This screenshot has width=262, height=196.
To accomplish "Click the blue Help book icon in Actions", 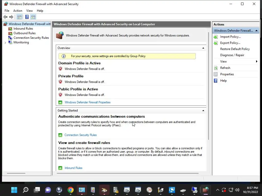I will [x=216, y=81].
